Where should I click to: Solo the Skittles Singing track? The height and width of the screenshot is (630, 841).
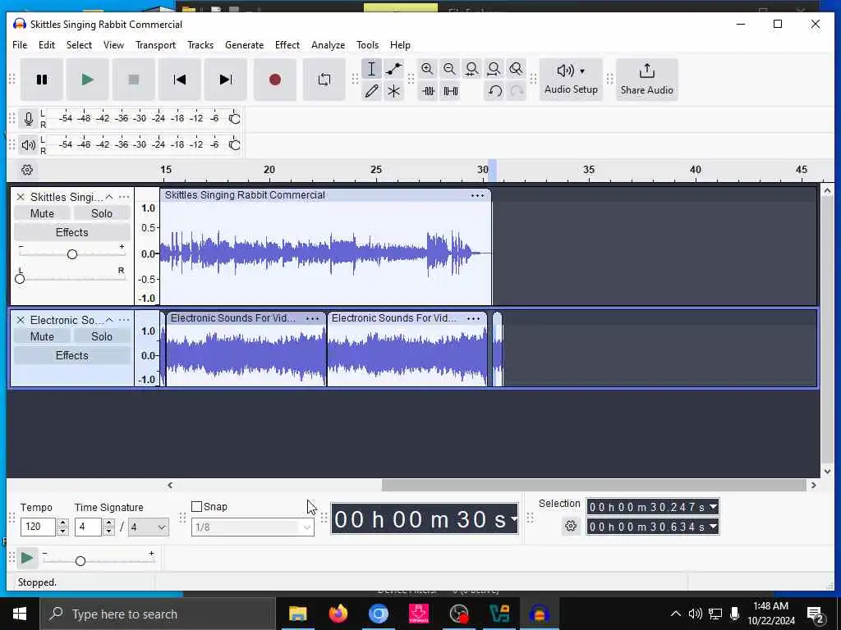pyautogui.click(x=101, y=213)
